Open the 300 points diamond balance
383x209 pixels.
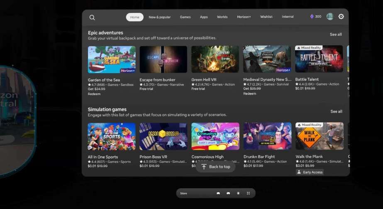315,17
